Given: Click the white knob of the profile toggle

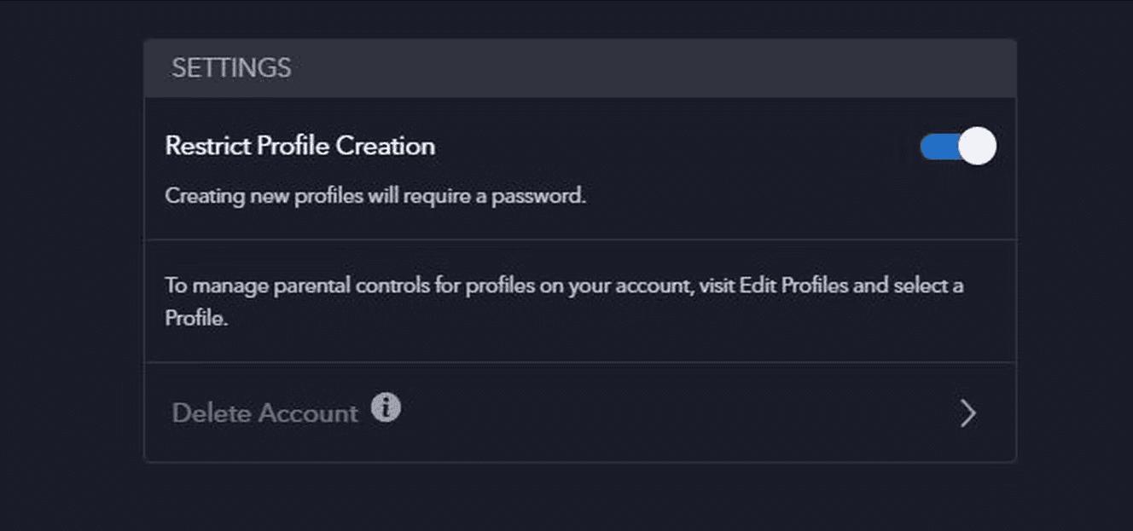Looking at the screenshot, I should (x=977, y=147).
